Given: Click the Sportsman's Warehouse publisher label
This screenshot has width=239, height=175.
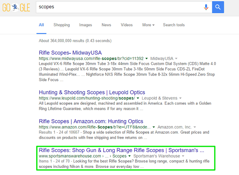Looking at the screenshot, I should click(x=157, y=156).
